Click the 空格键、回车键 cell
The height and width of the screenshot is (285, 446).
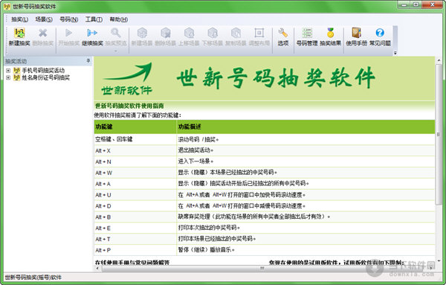tap(135, 139)
